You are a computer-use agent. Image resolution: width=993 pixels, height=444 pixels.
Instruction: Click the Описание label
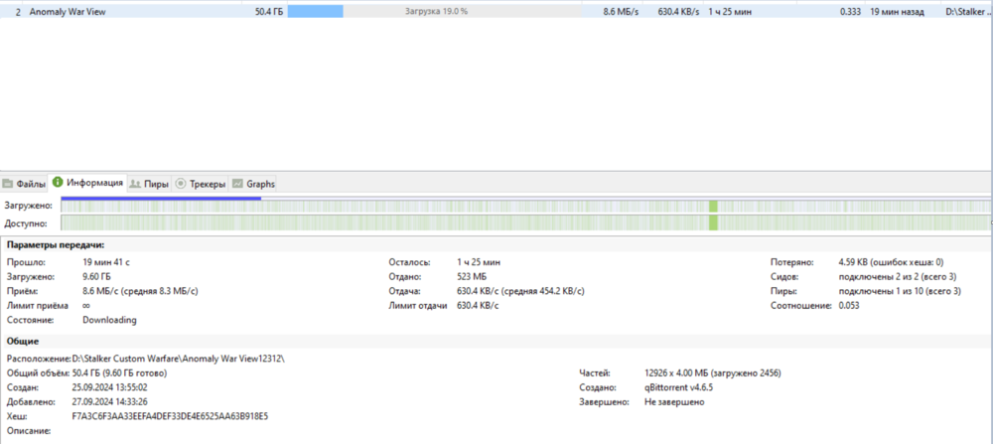29,431
